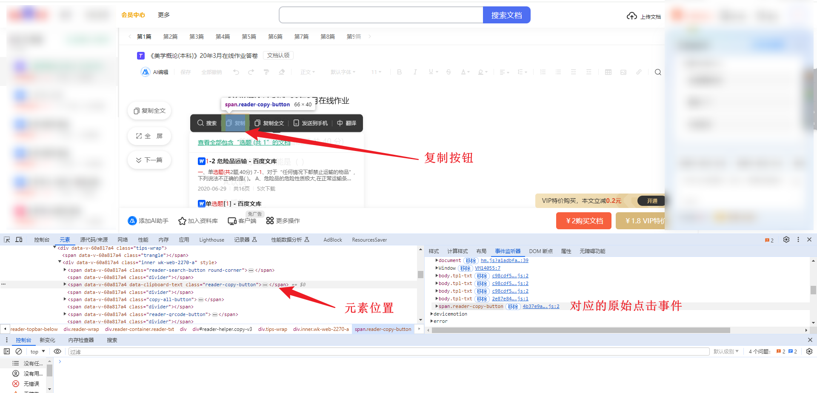Screen dimensions: 817x393
Task: Click the 全屏 fullscreen round button
Action: (149, 136)
